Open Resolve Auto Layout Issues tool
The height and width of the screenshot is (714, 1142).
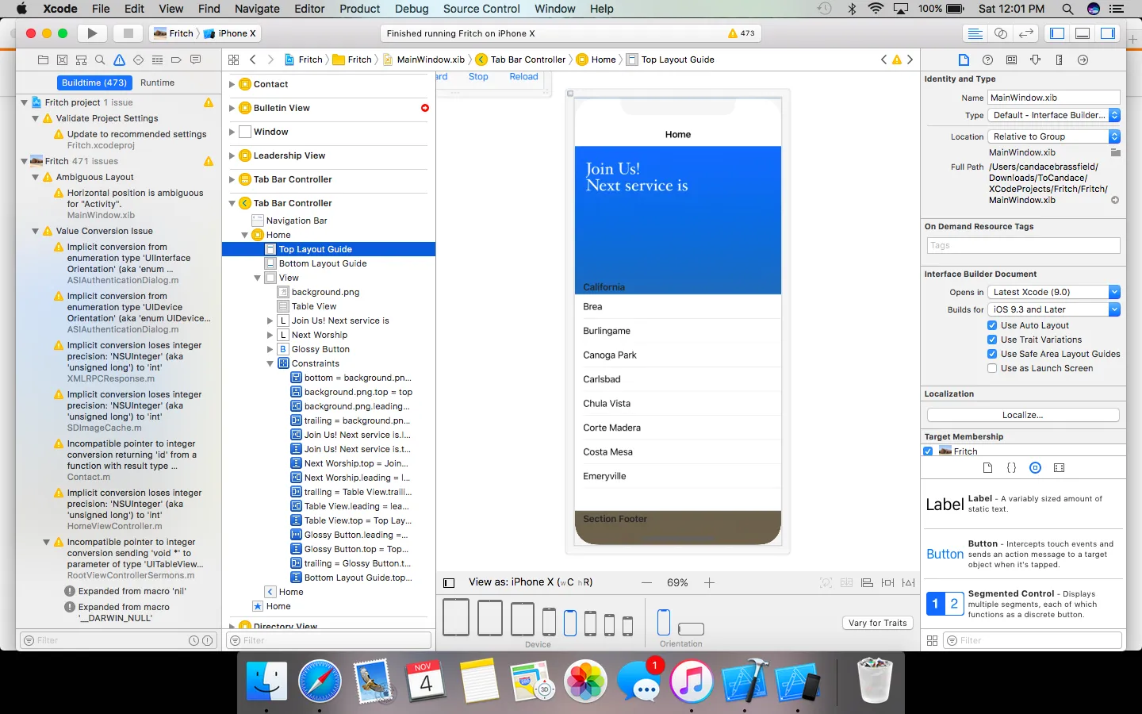908,582
